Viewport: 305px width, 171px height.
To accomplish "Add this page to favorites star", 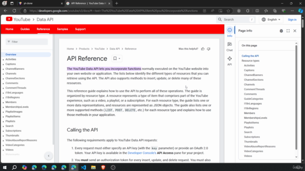I will pos(228,11).
